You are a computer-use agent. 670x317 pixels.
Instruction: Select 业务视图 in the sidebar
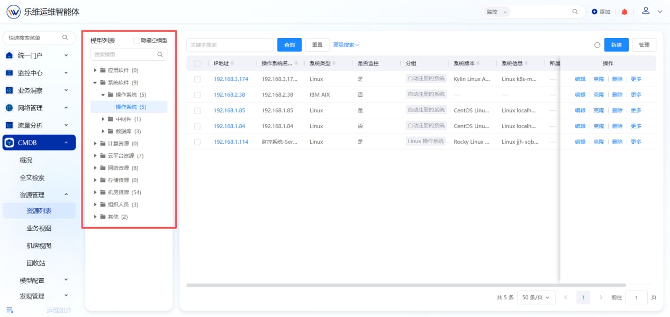coord(39,228)
